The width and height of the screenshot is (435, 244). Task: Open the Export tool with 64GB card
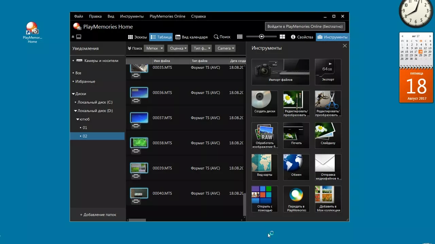328,72
